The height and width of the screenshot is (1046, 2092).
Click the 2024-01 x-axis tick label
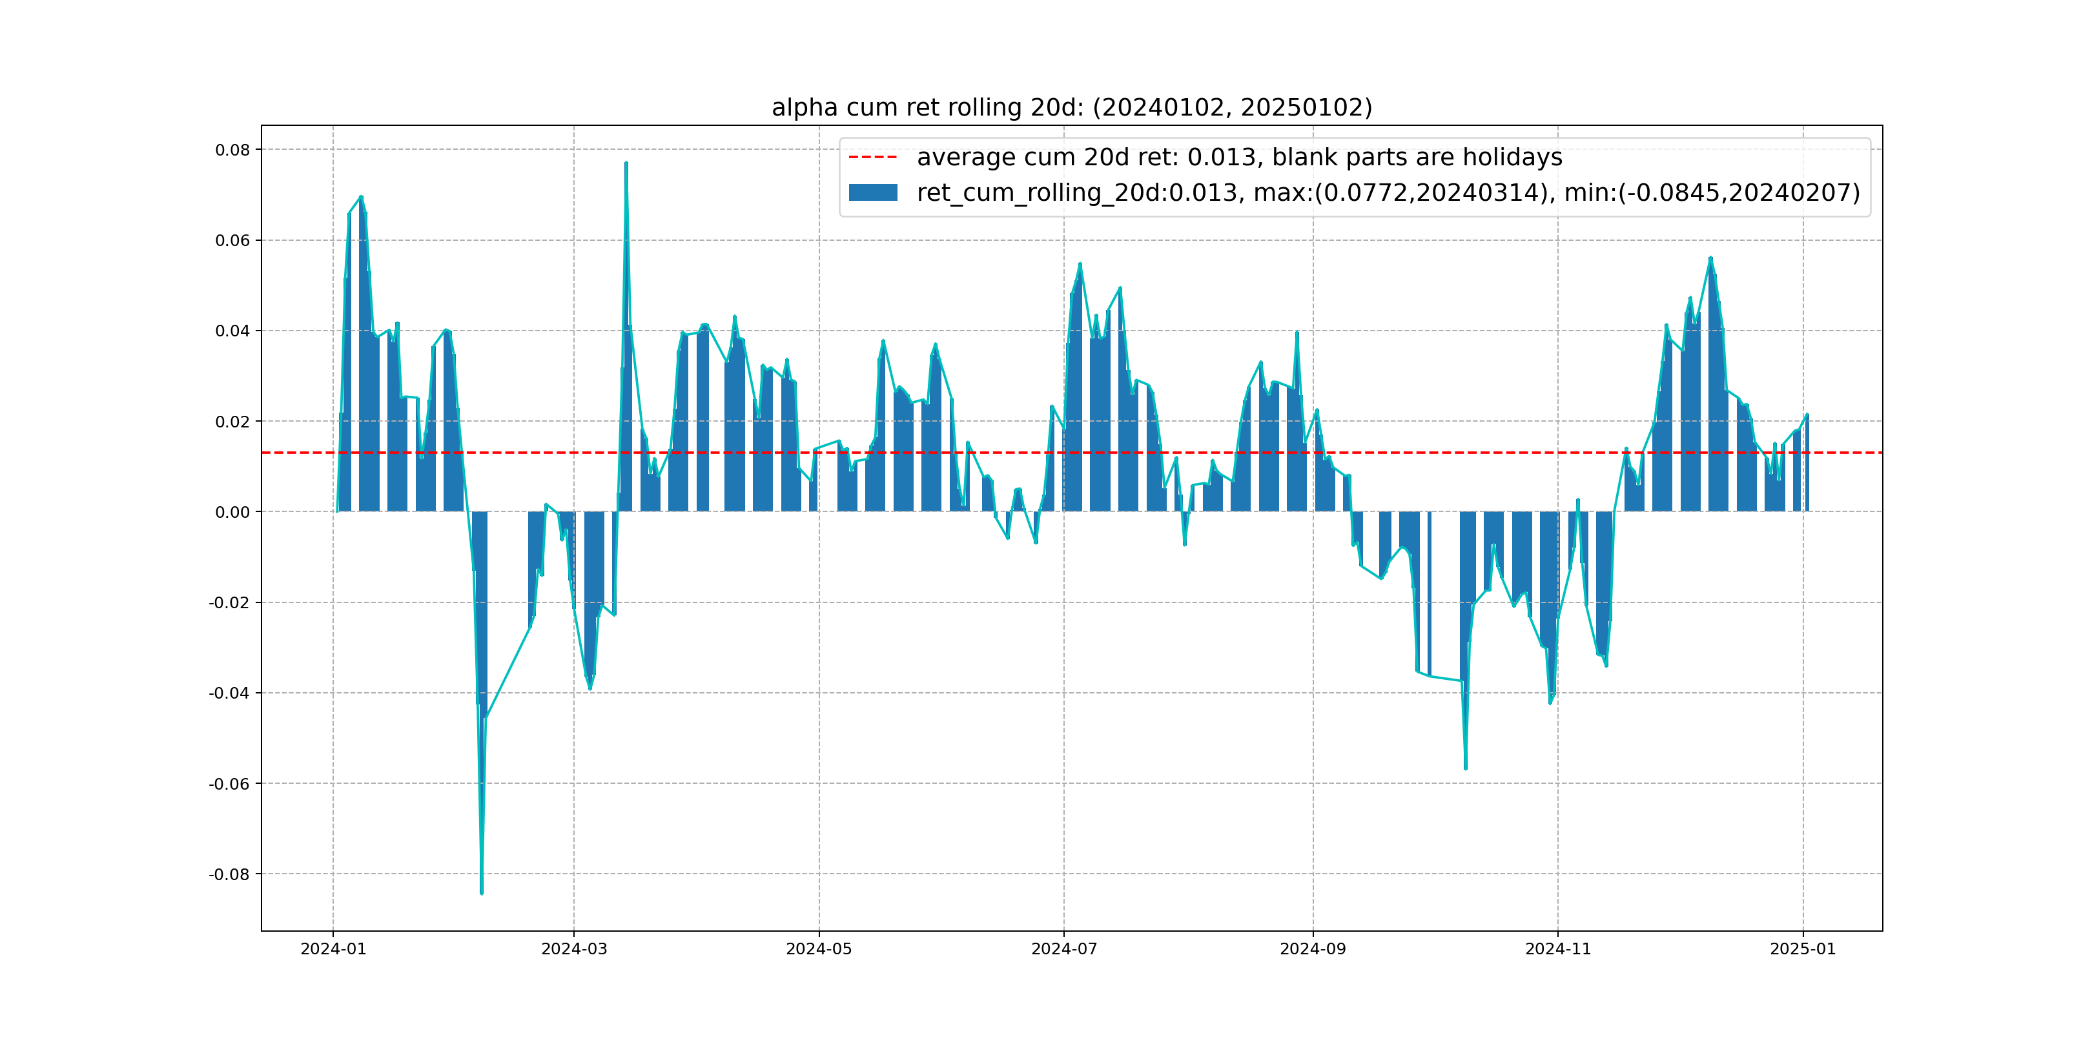click(333, 949)
